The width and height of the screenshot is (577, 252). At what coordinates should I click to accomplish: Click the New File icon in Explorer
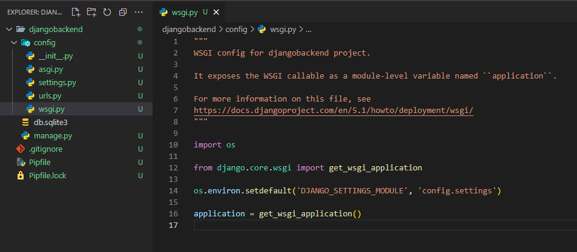76,12
